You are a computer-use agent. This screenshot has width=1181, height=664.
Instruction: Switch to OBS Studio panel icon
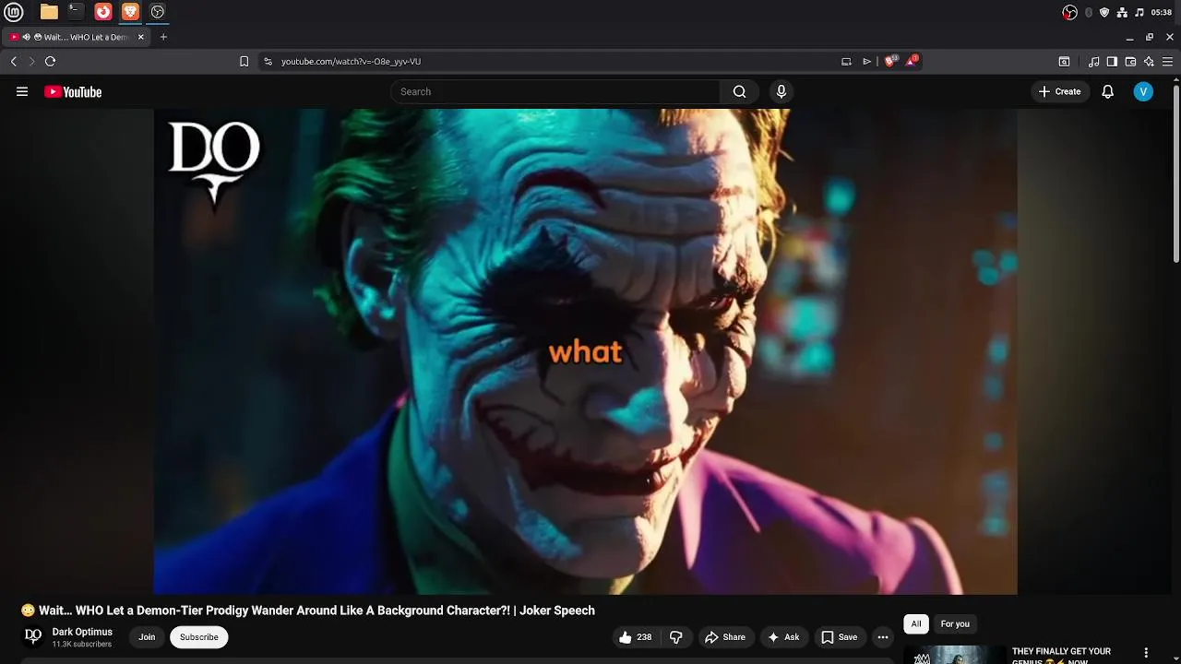(158, 12)
